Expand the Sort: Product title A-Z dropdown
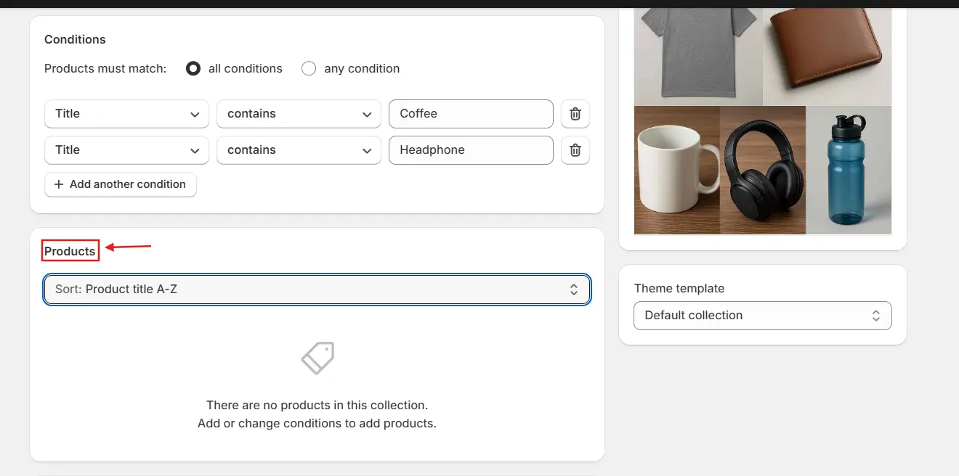This screenshot has width=959, height=476. pyautogui.click(x=317, y=290)
